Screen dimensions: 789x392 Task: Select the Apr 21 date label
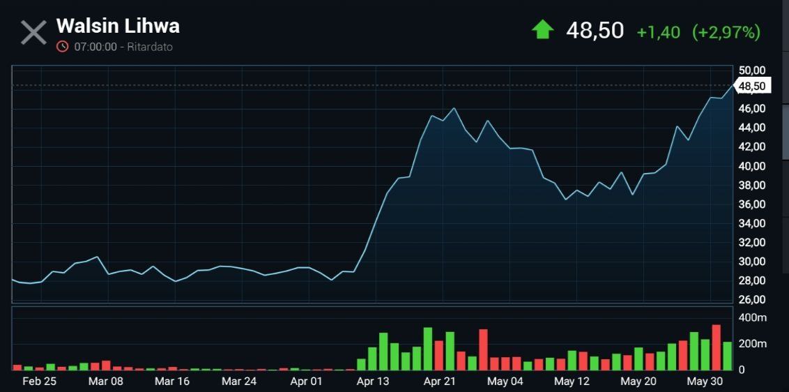440,381
